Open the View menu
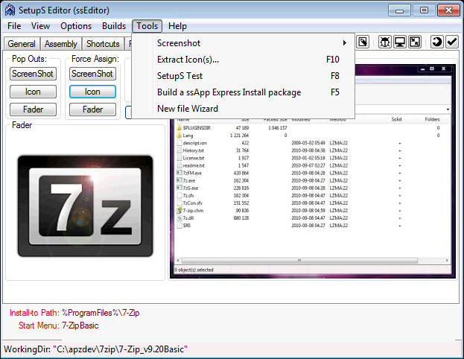This screenshot has width=464, height=359. coord(40,26)
